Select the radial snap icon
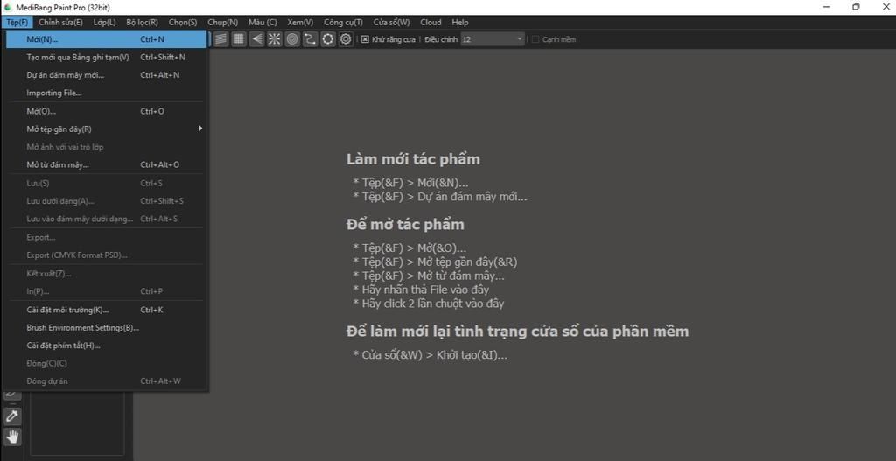Image resolution: width=896 pixels, height=461 pixels. pos(275,38)
